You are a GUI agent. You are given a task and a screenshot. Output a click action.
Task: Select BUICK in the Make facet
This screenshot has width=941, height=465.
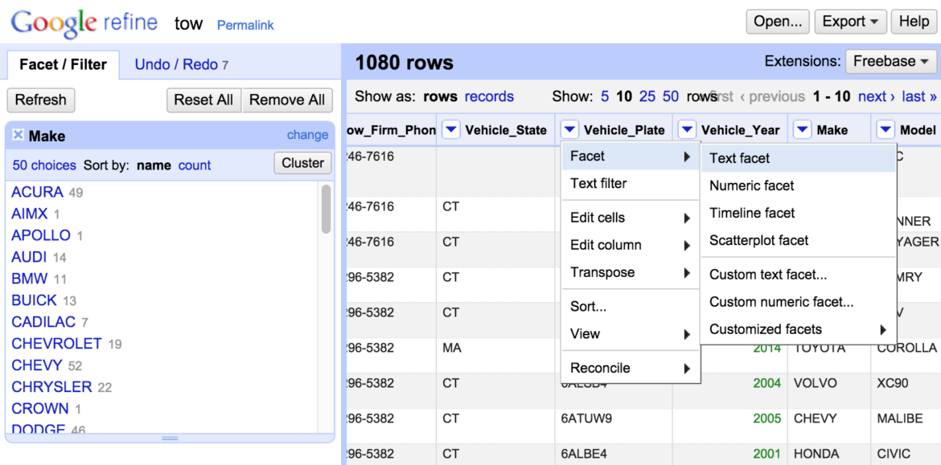(34, 300)
